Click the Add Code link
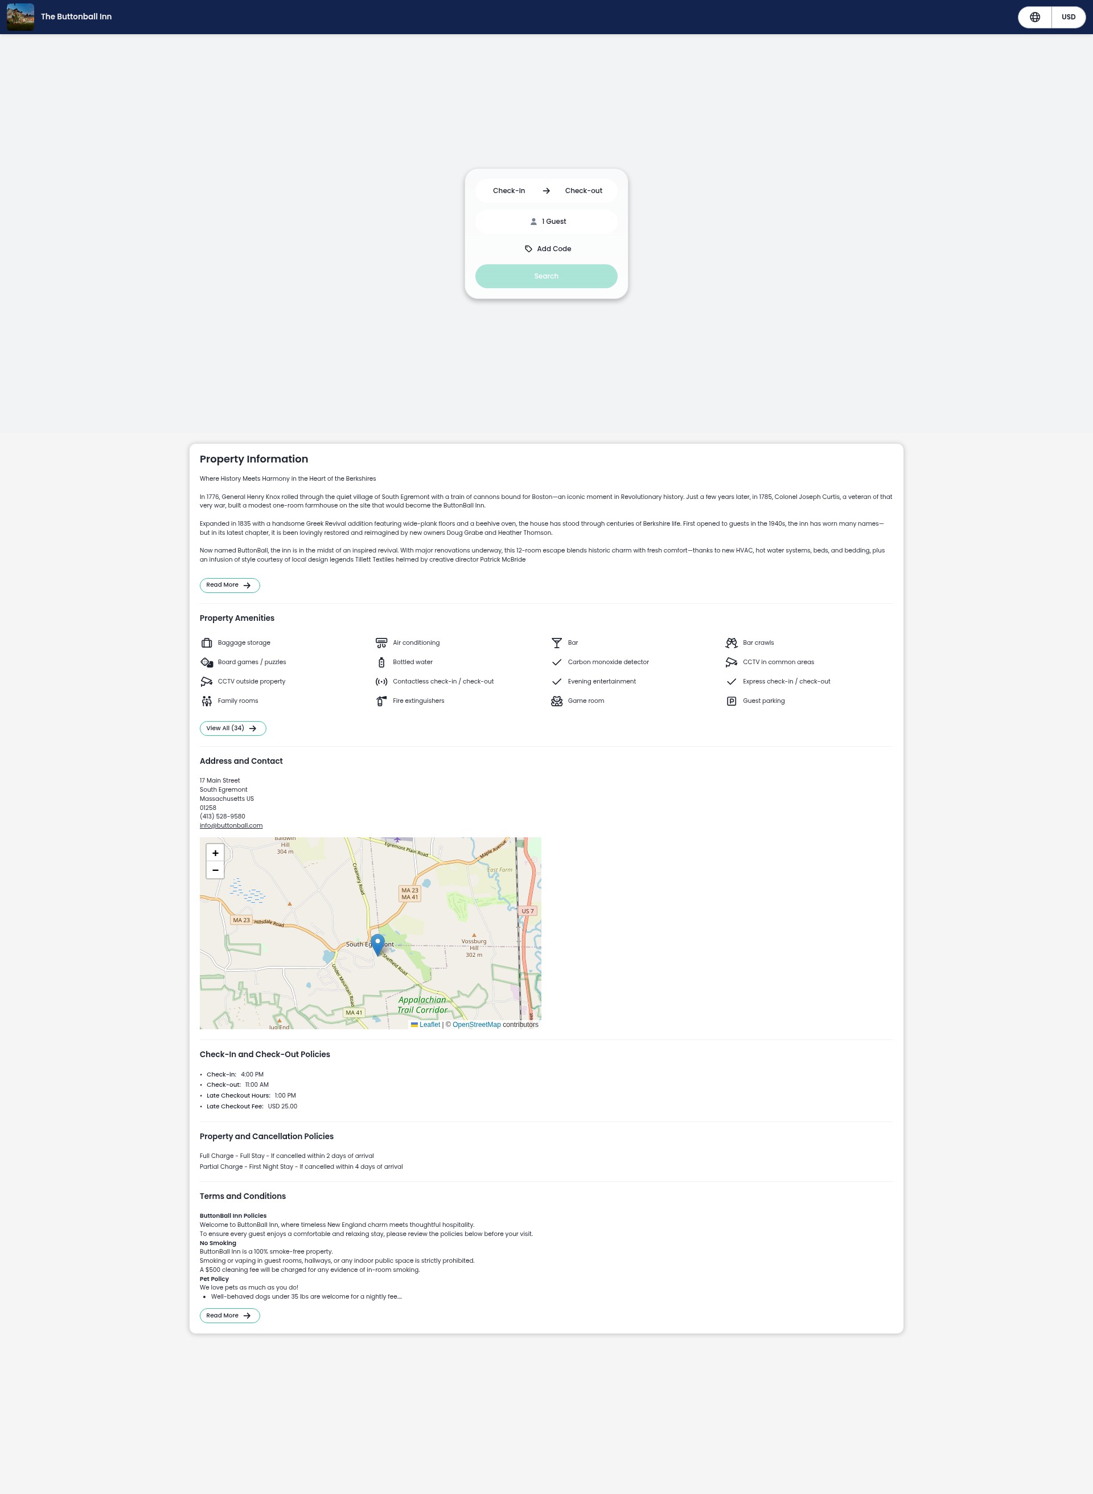The width and height of the screenshot is (1093, 1494). (547, 249)
